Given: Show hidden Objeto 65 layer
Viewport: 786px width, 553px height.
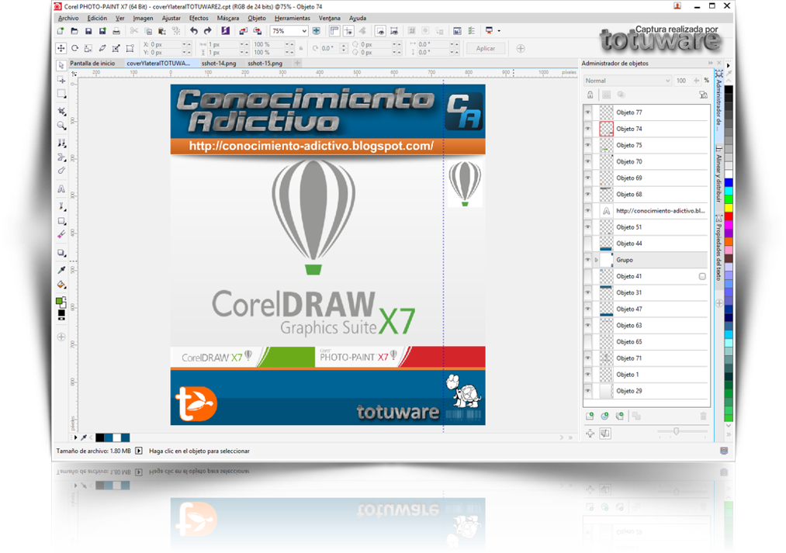Looking at the screenshot, I should coord(587,341).
